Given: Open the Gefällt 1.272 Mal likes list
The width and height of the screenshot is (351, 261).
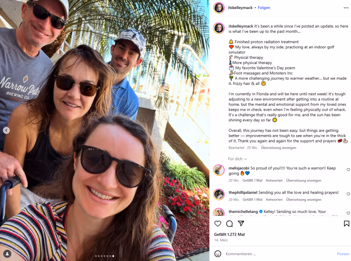Looking at the screenshot, I should point(229,234).
